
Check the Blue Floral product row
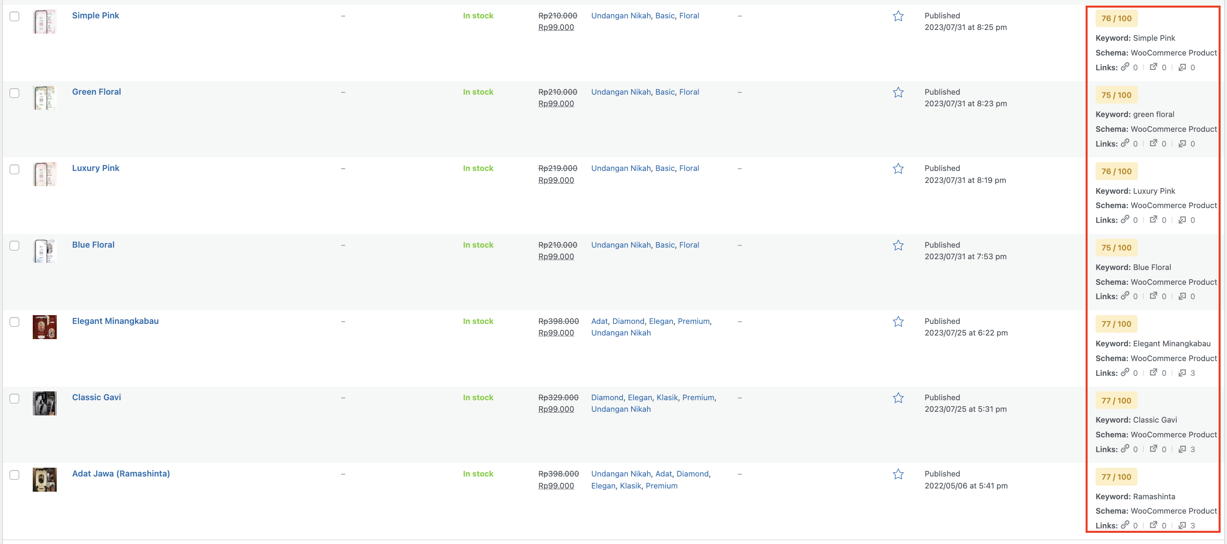(15, 245)
